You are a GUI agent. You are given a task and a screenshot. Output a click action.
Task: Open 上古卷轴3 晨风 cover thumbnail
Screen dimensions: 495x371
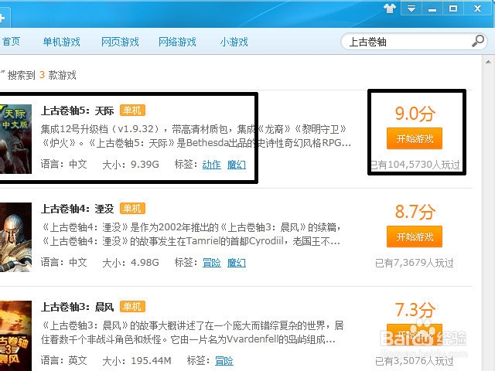pyautogui.click(x=15, y=335)
